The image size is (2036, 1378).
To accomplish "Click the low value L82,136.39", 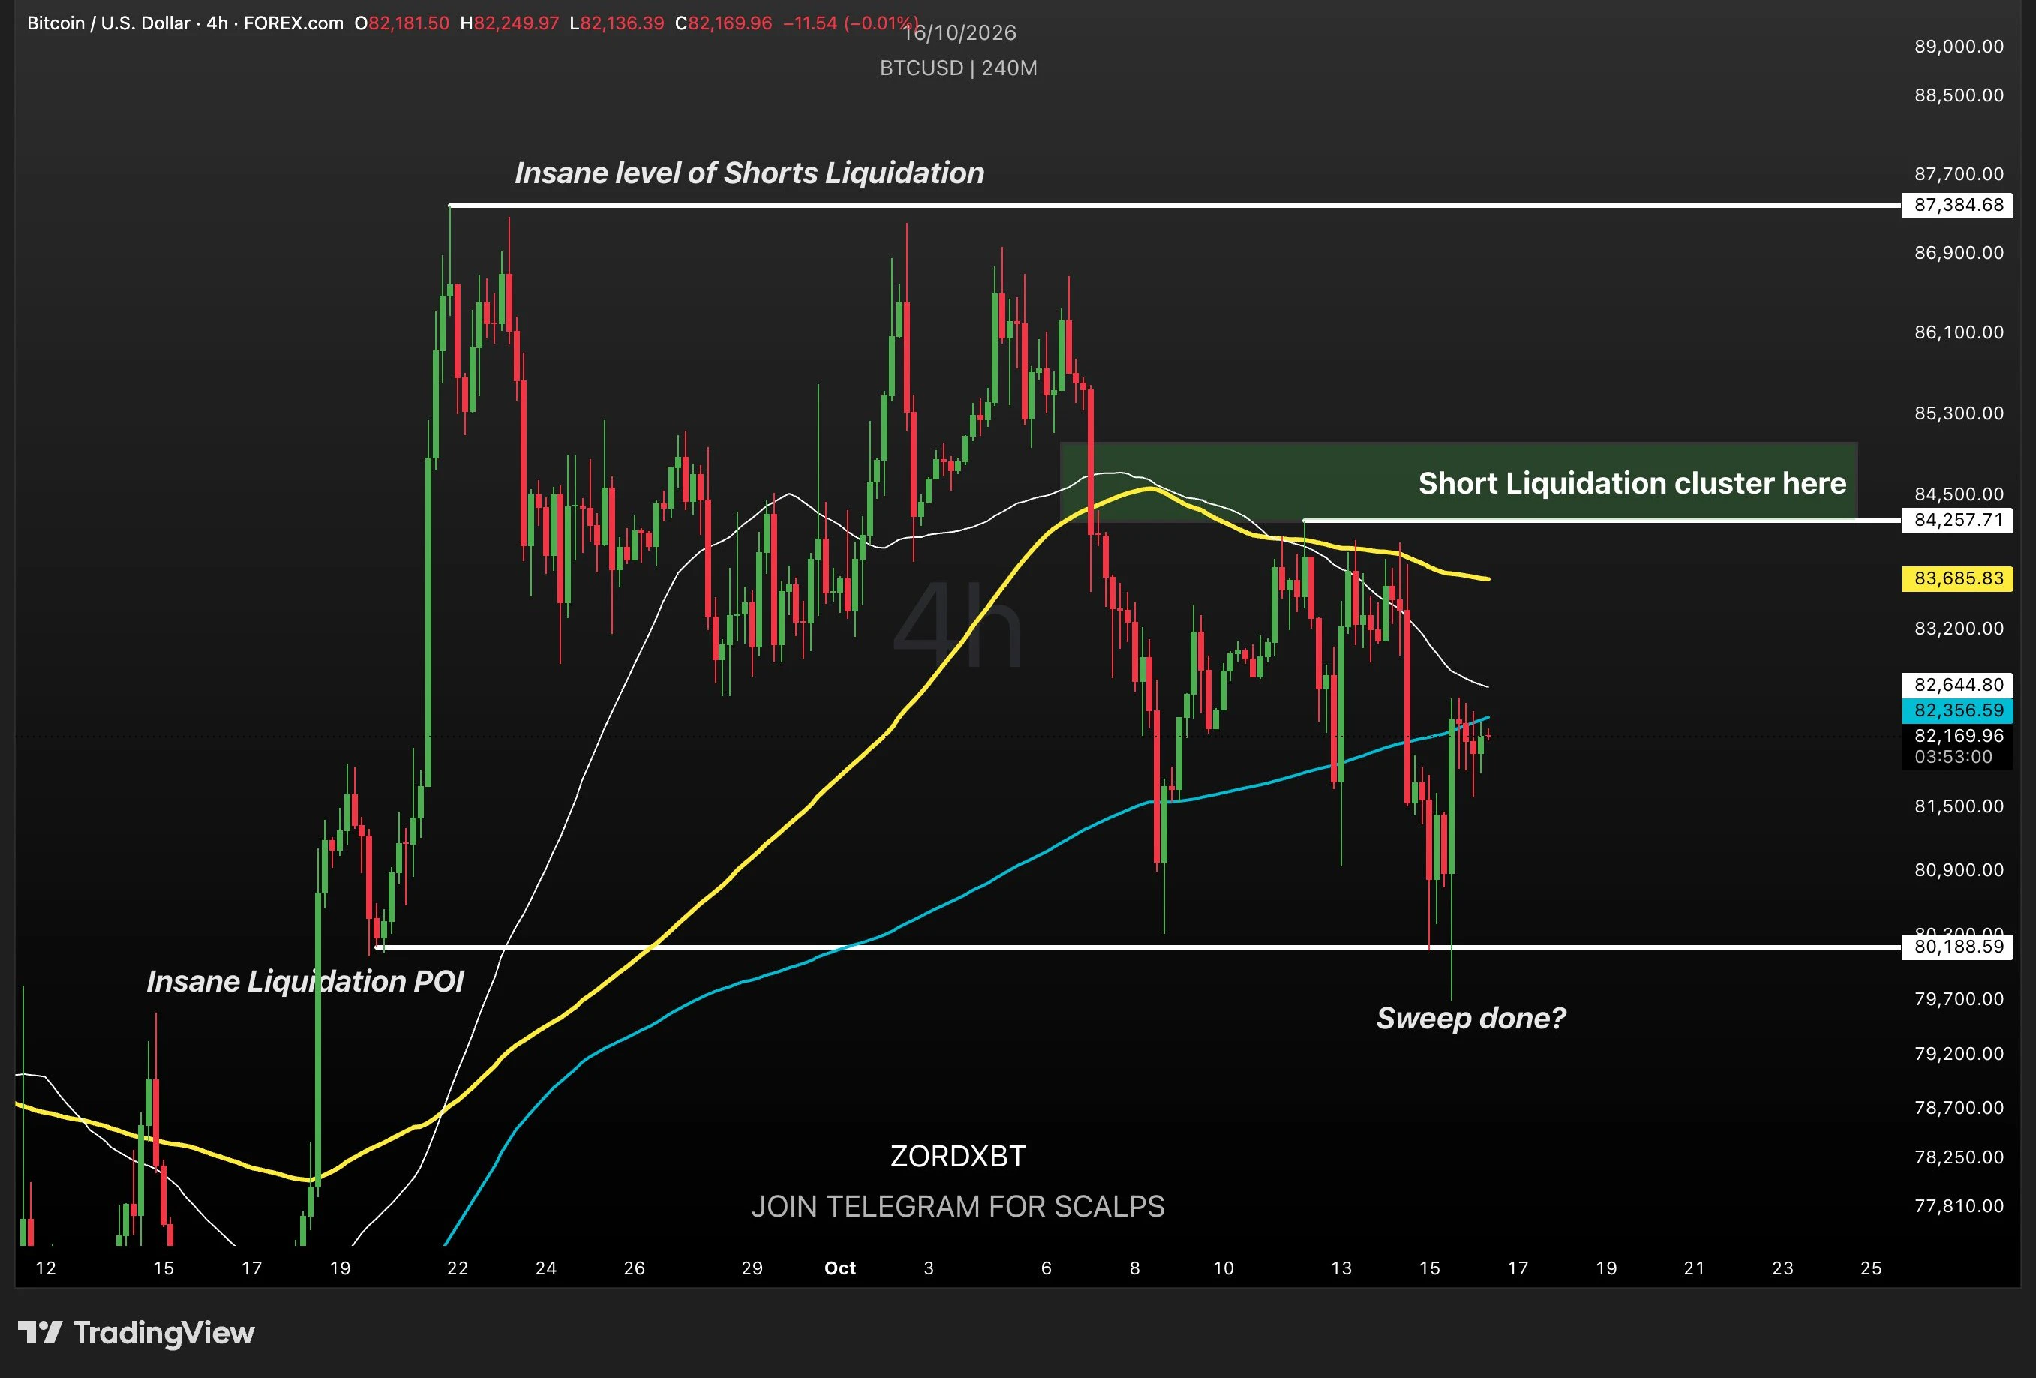I will coord(617,24).
